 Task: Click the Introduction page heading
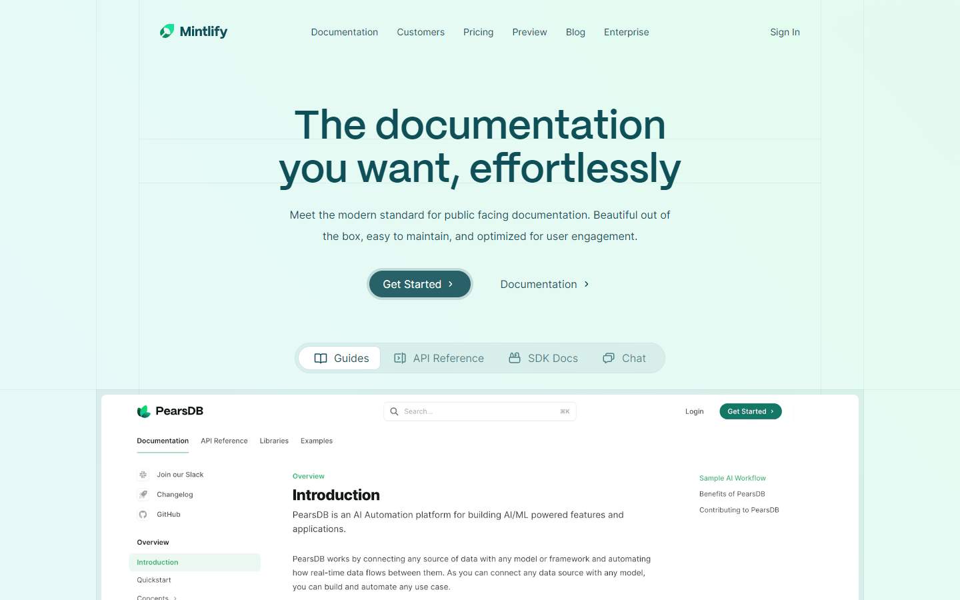click(336, 495)
